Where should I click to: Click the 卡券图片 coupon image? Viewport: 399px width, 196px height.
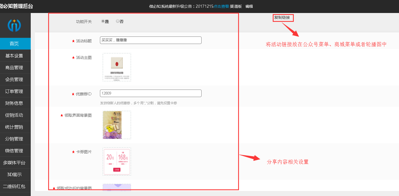[x=117, y=161]
